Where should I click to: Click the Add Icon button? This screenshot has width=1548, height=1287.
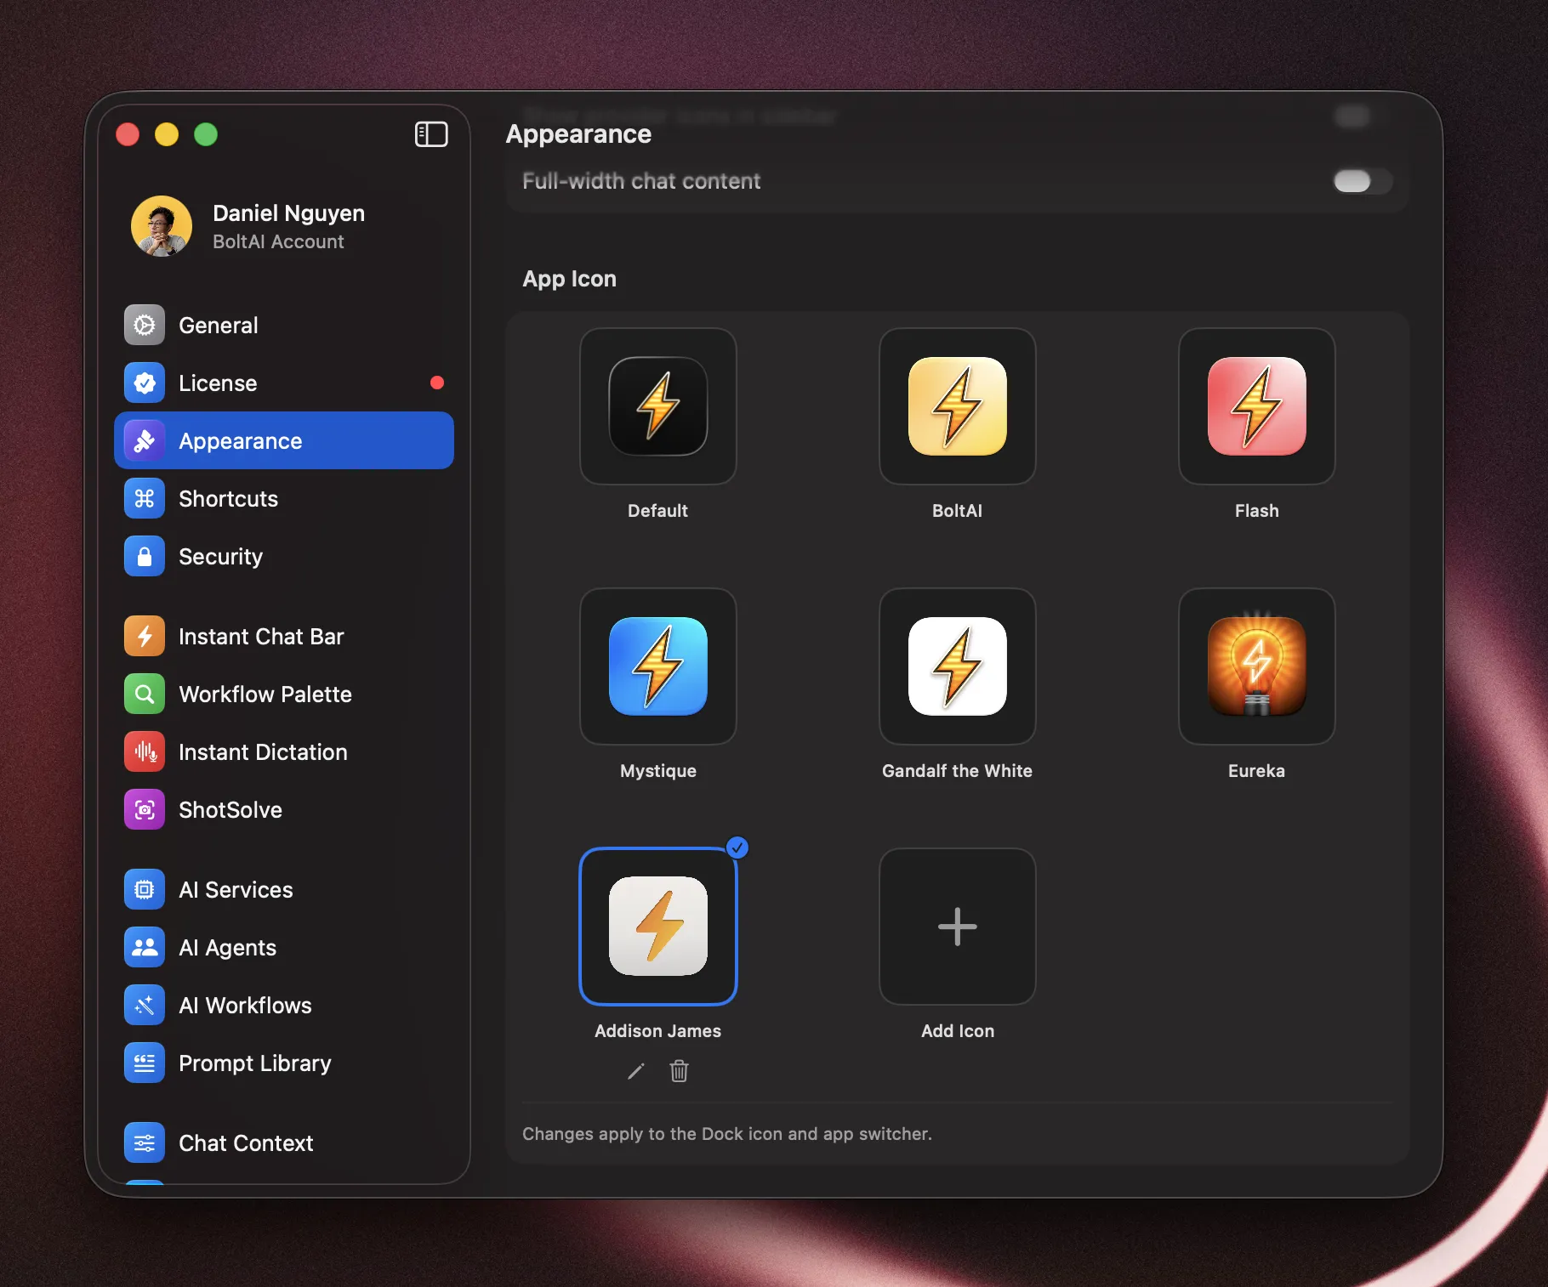(x=956, y=927)
